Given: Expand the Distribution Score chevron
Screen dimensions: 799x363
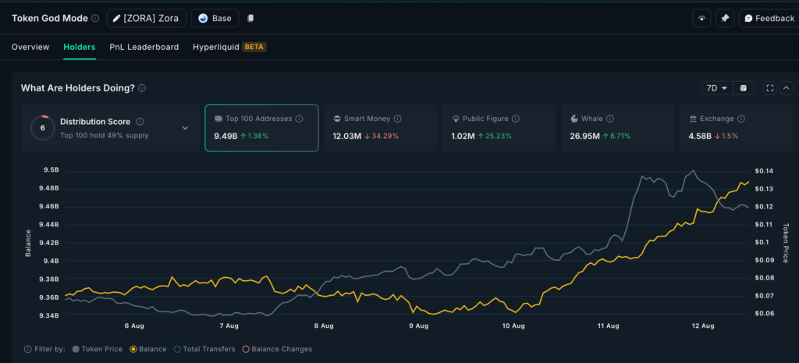Looking at the screenshot, I should [x=185, y=128].
